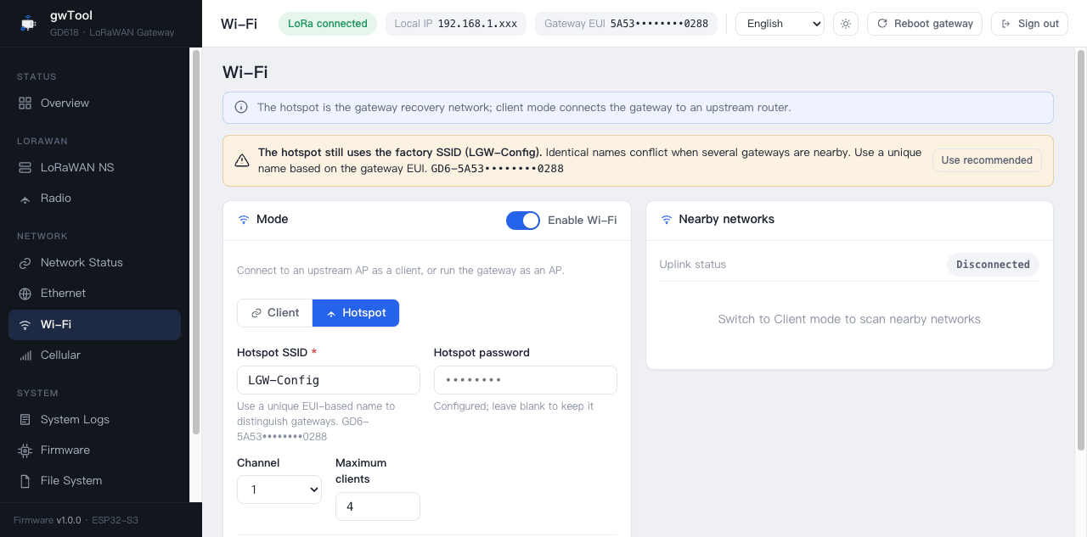The height and width of the screenshot is (537, 1087).
Task: Toggle the light/dark theme sun icon
Action: point(846,24)
